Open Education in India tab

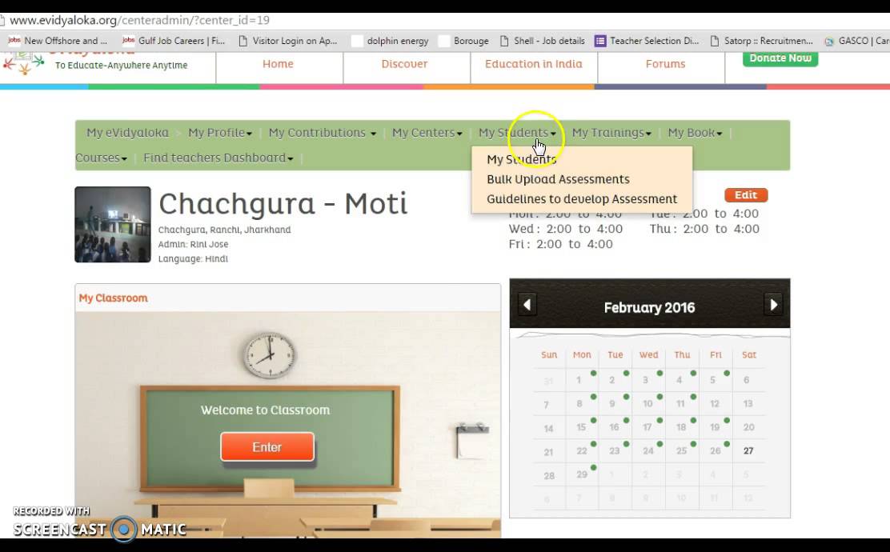click(534, 64)
